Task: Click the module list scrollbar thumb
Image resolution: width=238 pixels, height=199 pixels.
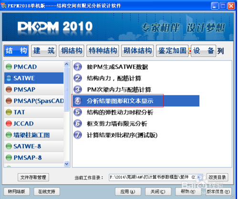Action: point(67,89)
